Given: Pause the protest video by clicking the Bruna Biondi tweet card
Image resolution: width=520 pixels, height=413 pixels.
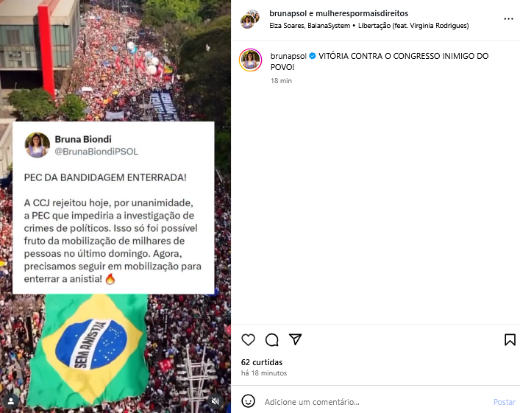Looking at the screenshot, I should 113,208.
